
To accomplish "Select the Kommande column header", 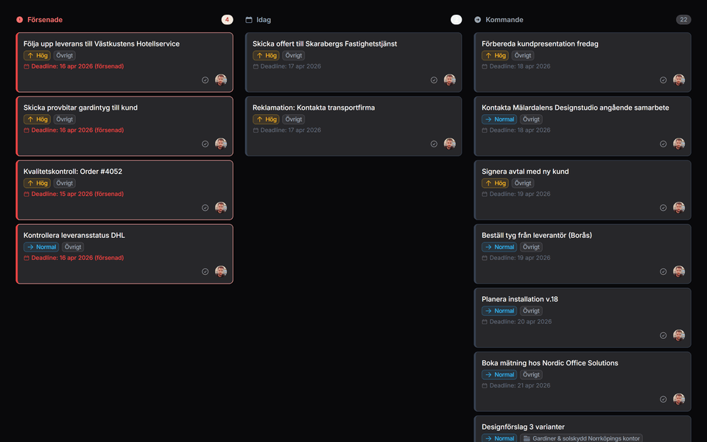I will pos(504,20).
